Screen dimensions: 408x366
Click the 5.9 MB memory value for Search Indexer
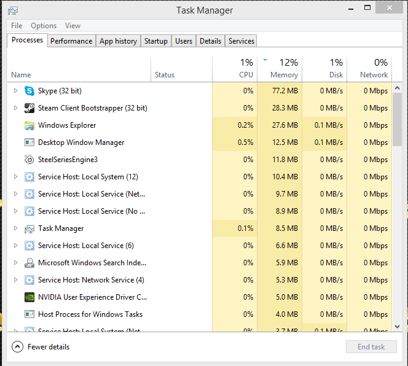[x=287, y=263]
